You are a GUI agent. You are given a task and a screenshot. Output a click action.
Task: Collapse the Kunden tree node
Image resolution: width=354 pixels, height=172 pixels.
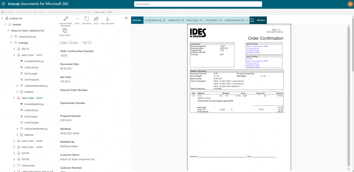click(5, 24)
